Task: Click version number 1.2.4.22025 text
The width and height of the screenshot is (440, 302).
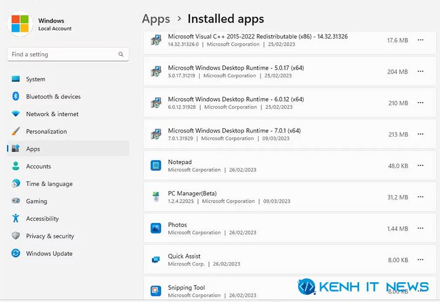Action: pos(181,201)
